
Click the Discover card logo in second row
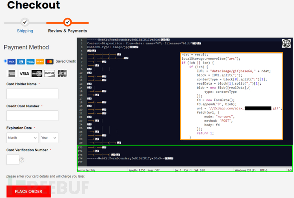click(x=49, y=73)
